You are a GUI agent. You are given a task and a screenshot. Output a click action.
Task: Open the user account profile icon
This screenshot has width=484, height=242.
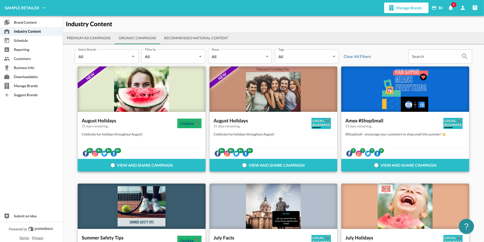(x=463, y=8)
